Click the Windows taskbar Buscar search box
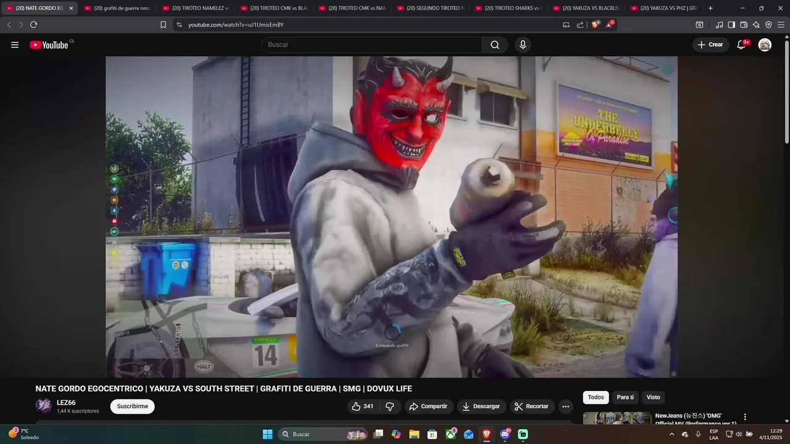 click(x=323, y=434)
